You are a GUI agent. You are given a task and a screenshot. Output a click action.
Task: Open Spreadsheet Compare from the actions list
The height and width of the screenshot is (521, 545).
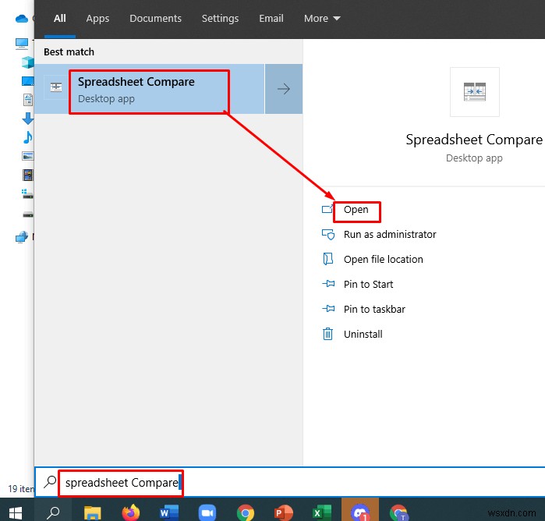pos(356,210)
